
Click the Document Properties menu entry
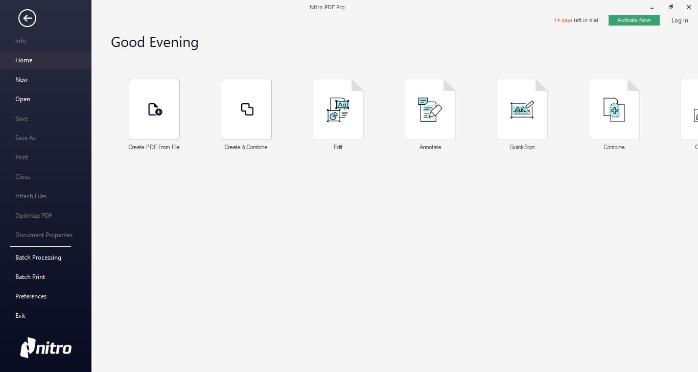[x=45, y=235]
